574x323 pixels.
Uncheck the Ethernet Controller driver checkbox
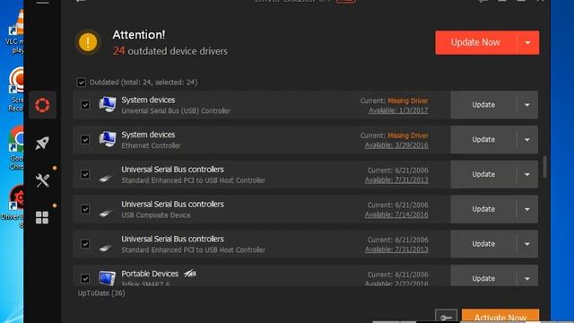(85, 140)
